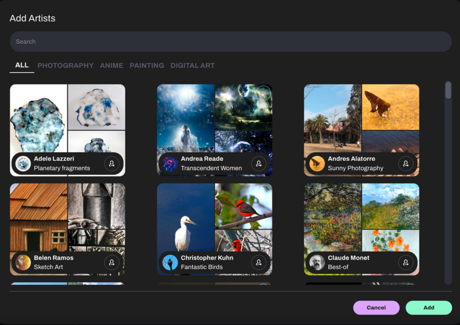Screen dimensions: 460x325
Task: Select the Adele Lazzeri card's circle checkbox
Action: point(116,93)
